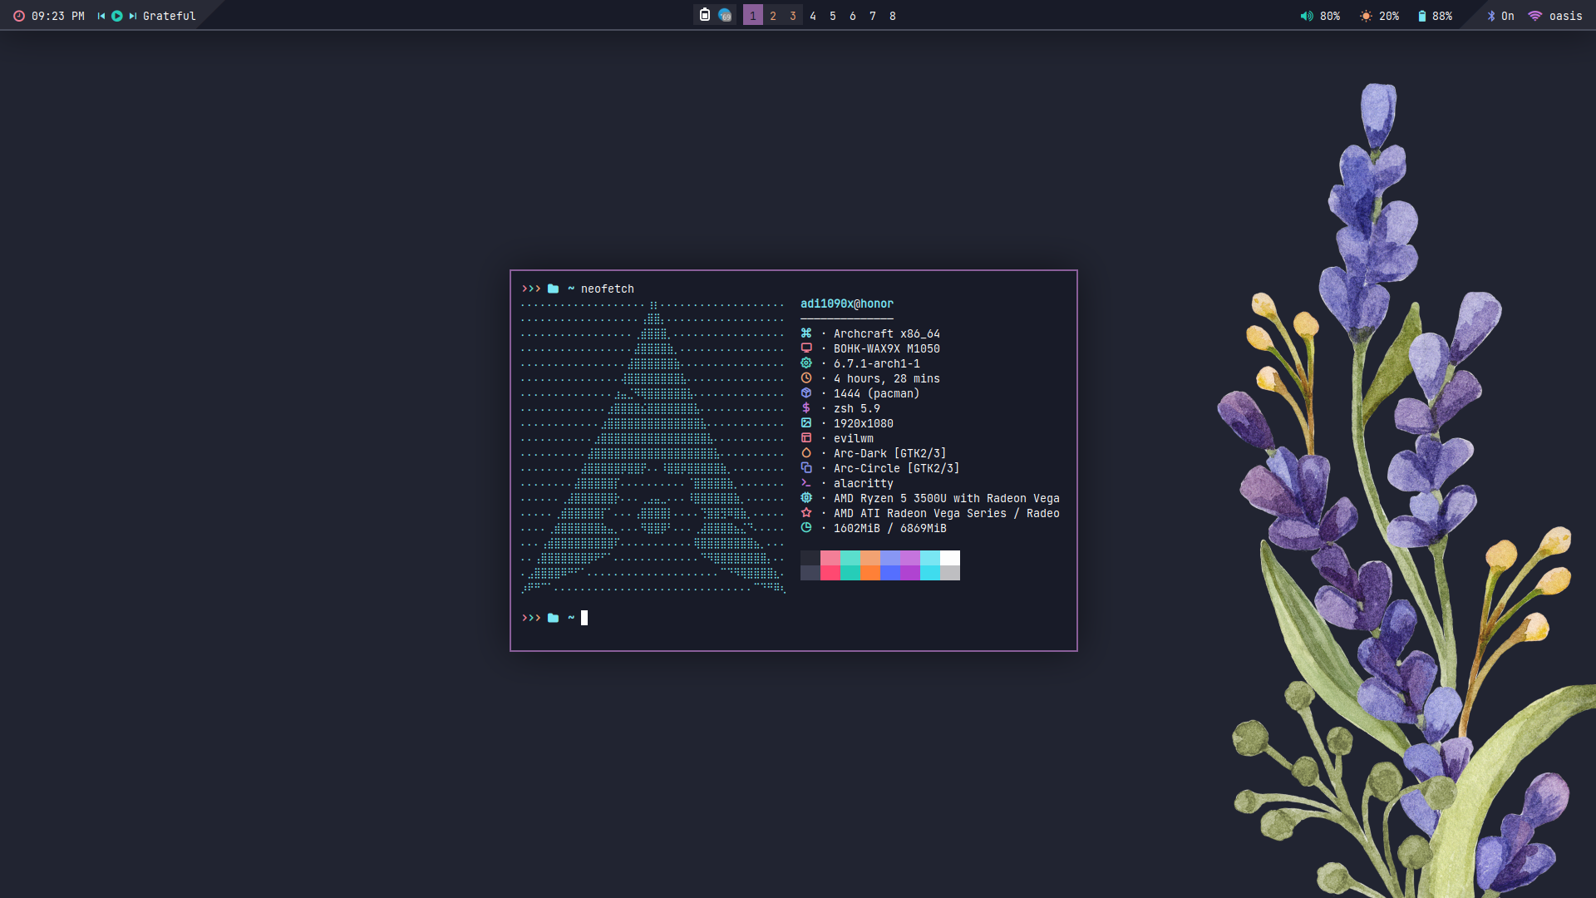Viewport: 1596px width, 898px height.
Task: Switch to workspace 8
Action: (893, 16)
